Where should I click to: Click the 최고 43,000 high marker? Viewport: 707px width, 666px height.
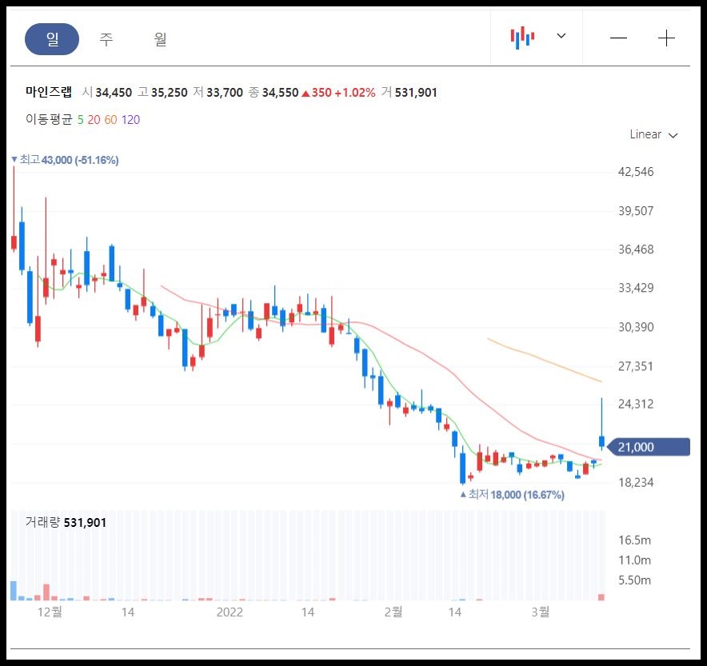(65, 160)
